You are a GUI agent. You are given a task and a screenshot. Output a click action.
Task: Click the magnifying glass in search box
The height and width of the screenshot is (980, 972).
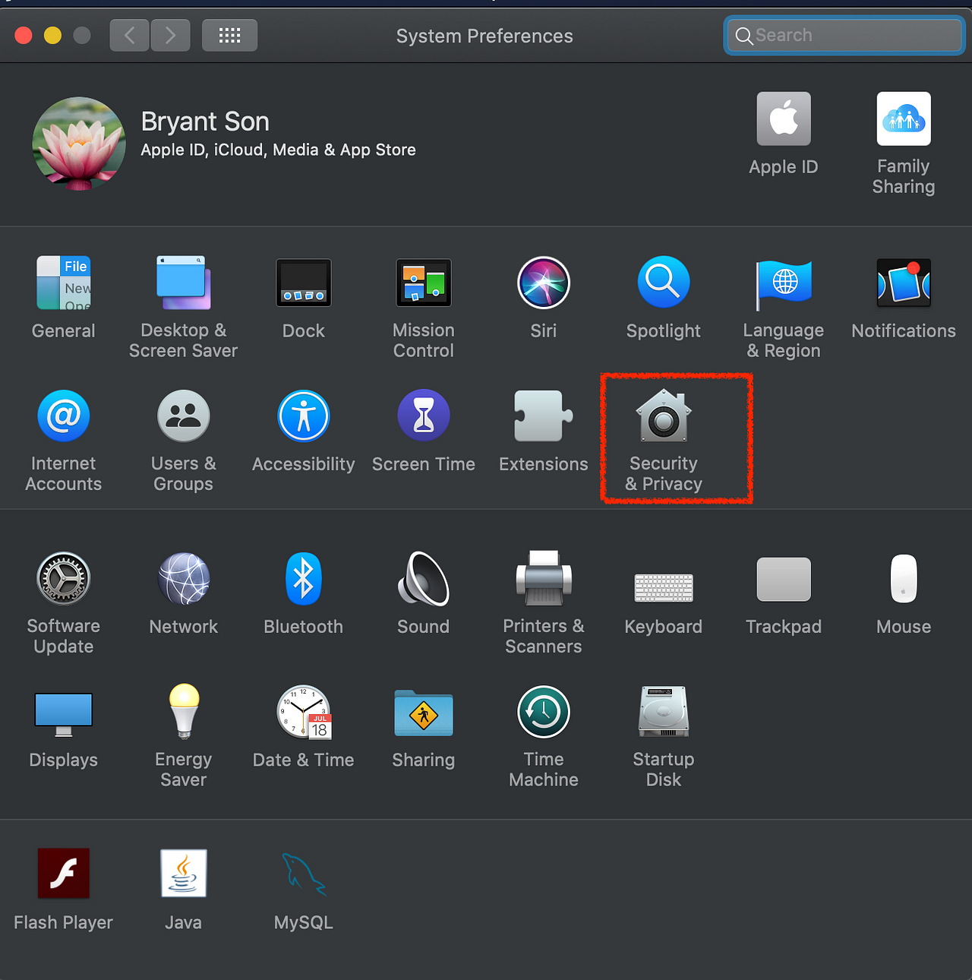pos(744,36)
